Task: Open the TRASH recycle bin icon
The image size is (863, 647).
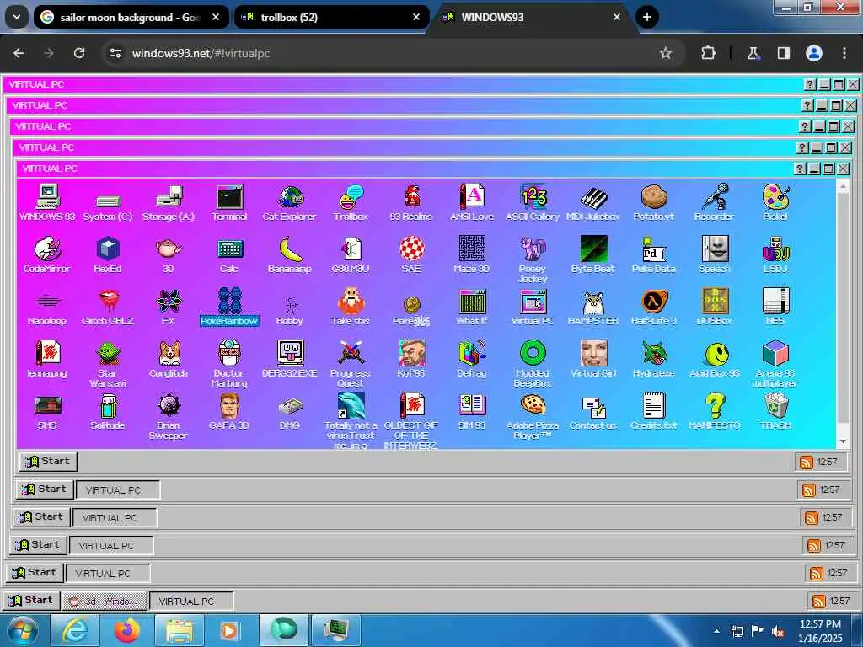Action: pyautogui.click(x=775, y=411)
